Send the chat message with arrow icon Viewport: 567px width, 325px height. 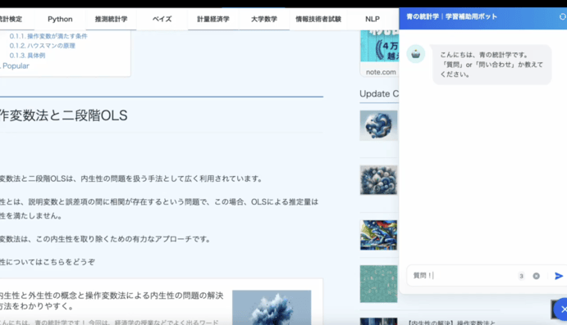pos(559,276)
